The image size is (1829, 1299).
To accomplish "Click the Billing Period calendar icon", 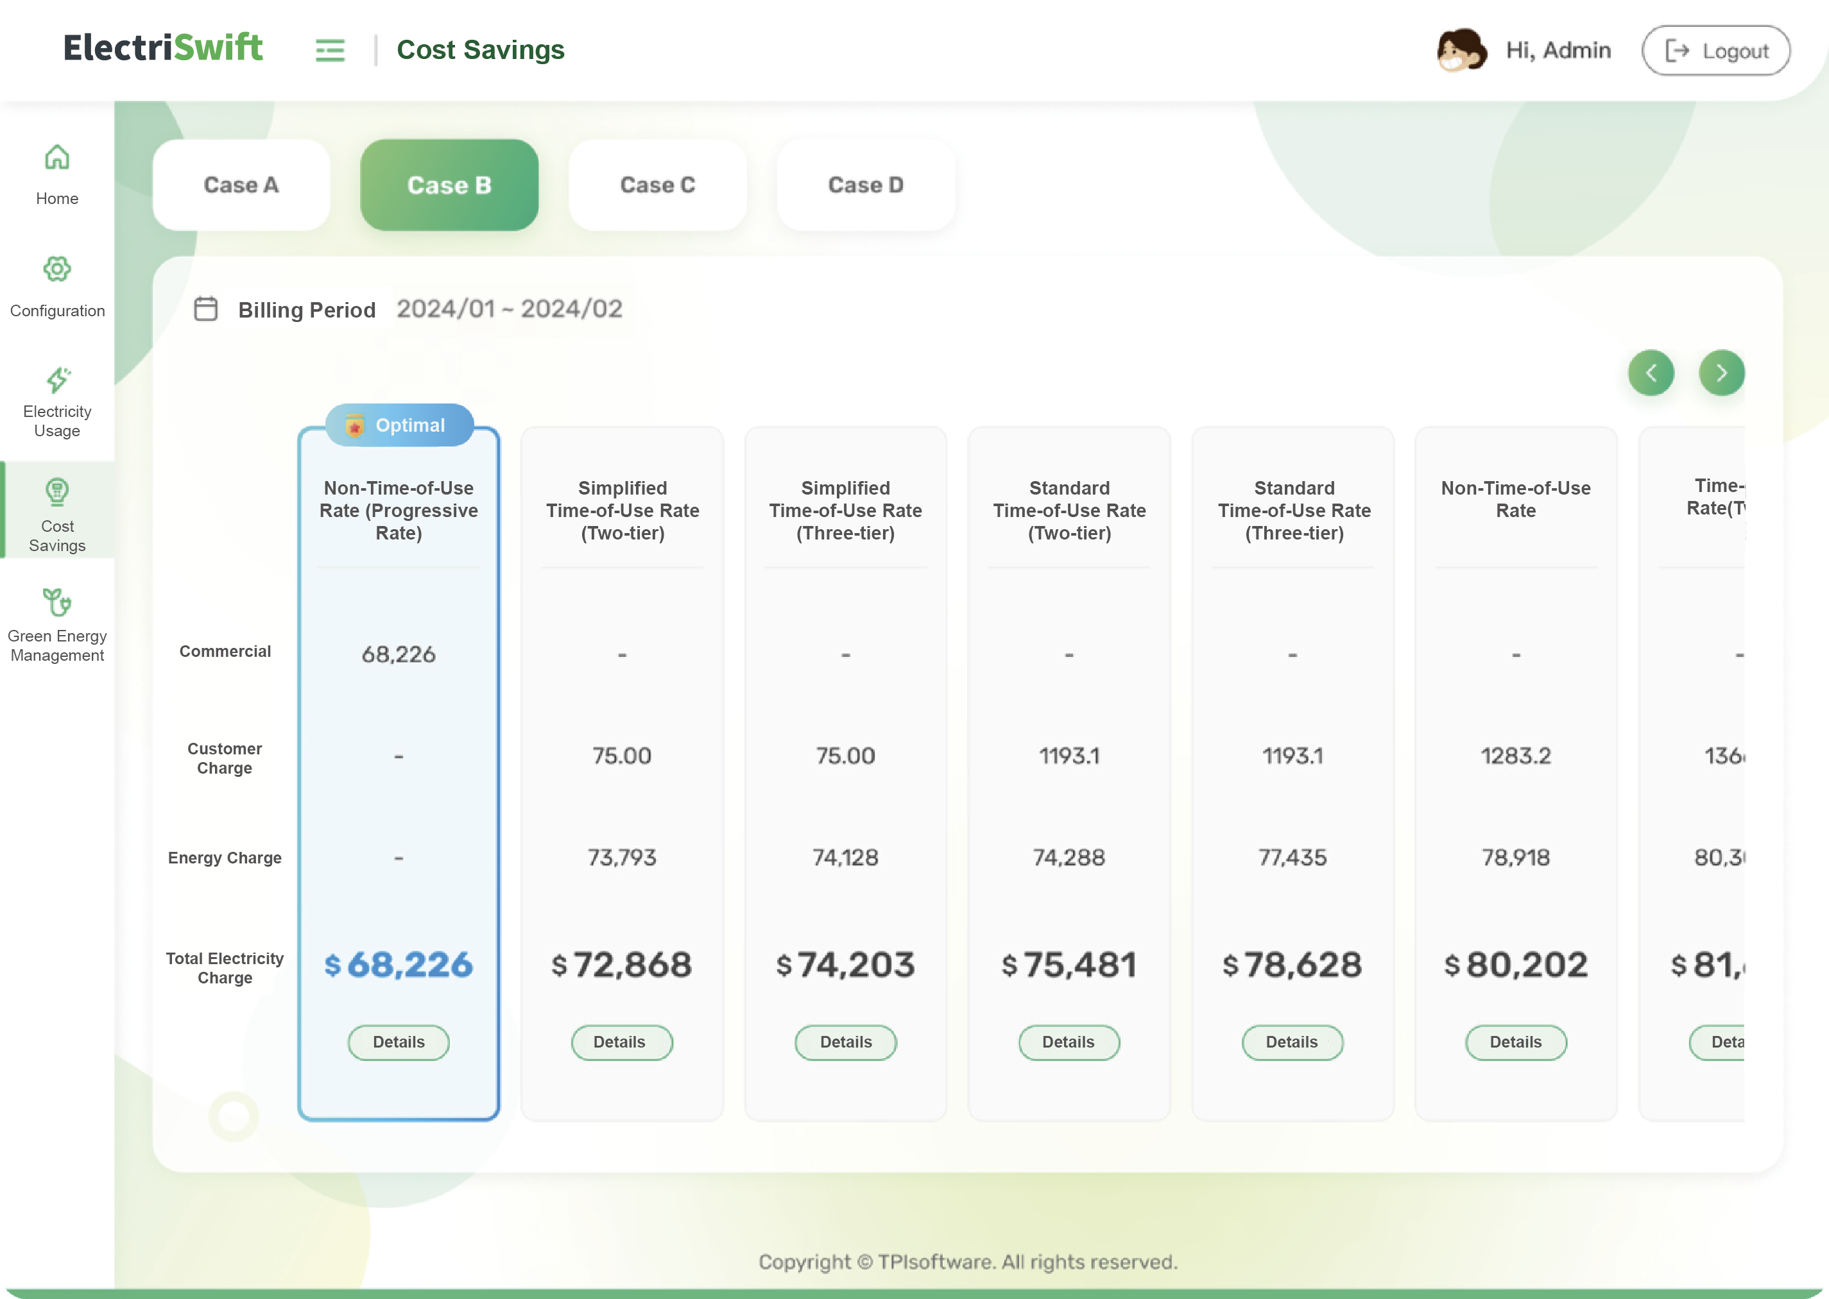I will (205, 309).
